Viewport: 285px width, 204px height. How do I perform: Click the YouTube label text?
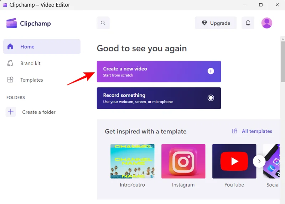tap(234, 185)
